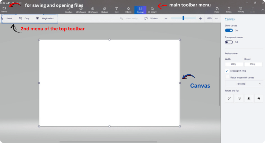Turn off the Show canvas toggle
Image resolution: width=265 pixels, height=143 pixels.
[229, 30]
